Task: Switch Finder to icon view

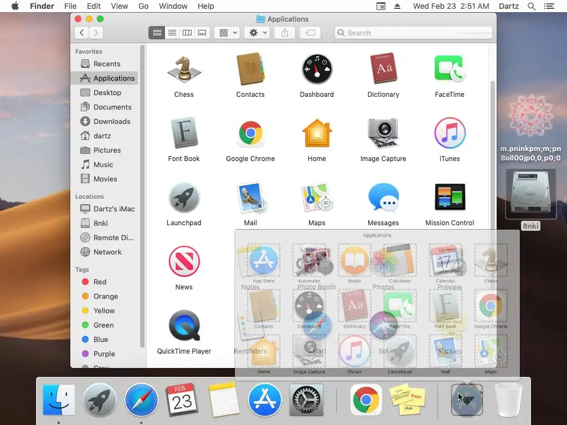Action: [157, 33]
